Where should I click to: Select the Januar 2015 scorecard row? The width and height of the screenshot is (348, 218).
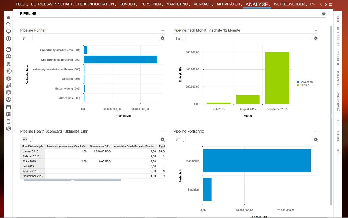click(x=92, y=151)
